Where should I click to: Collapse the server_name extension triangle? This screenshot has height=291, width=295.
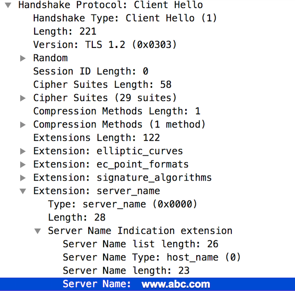click(x=23, y=191)
